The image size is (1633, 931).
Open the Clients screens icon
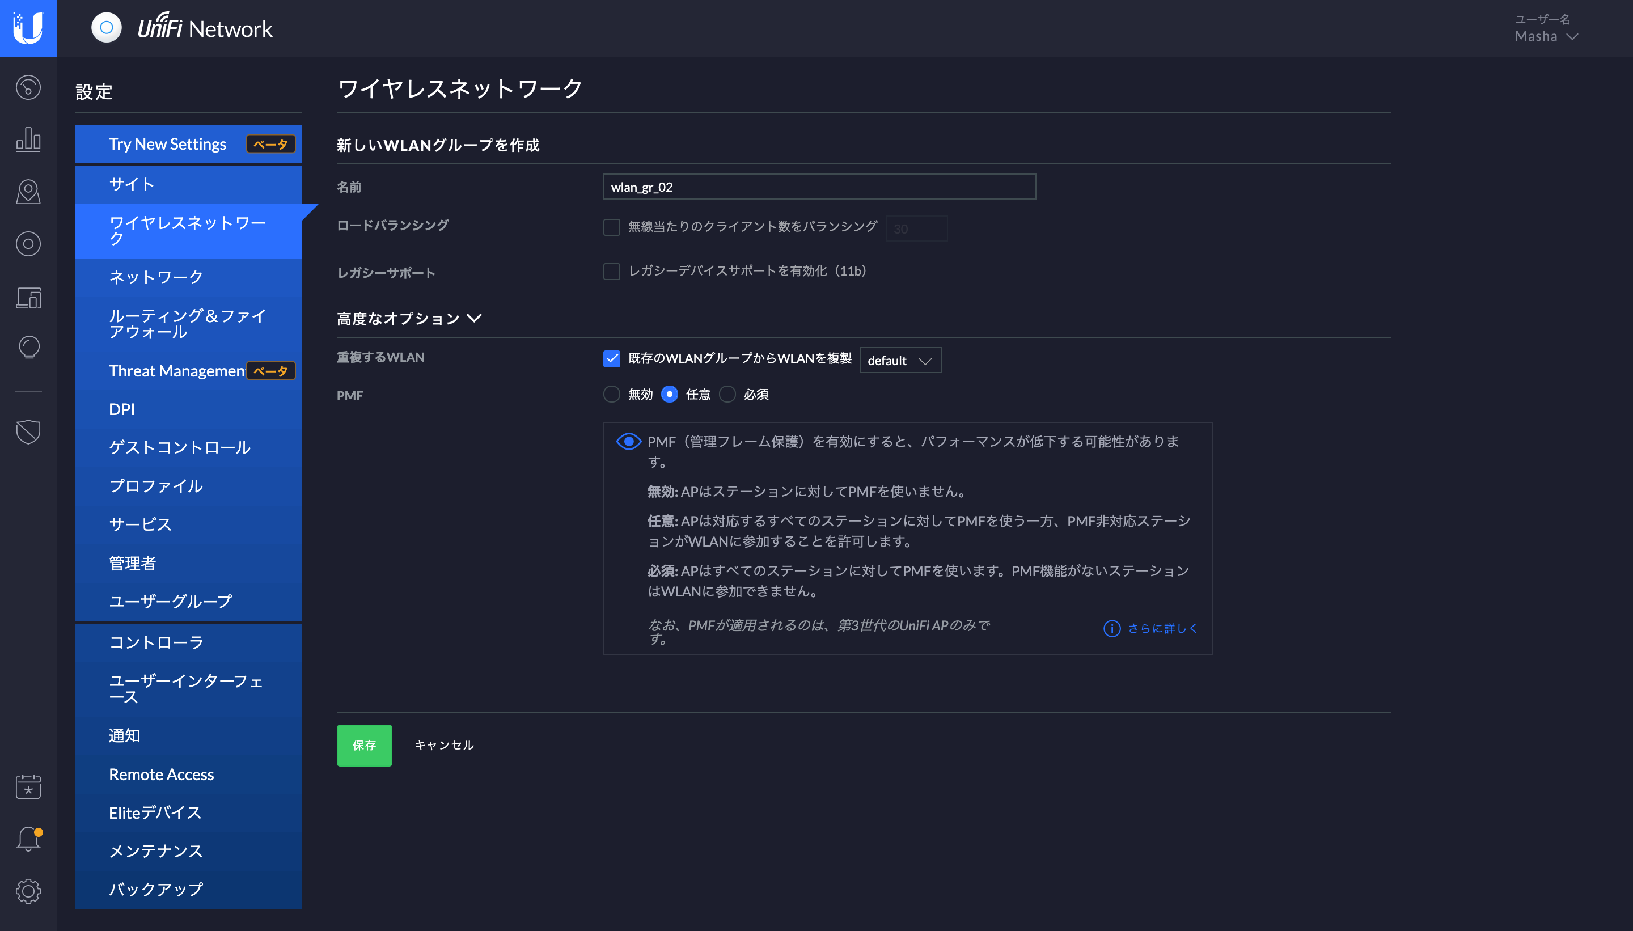pyautogui.click(x=28, y=297)
